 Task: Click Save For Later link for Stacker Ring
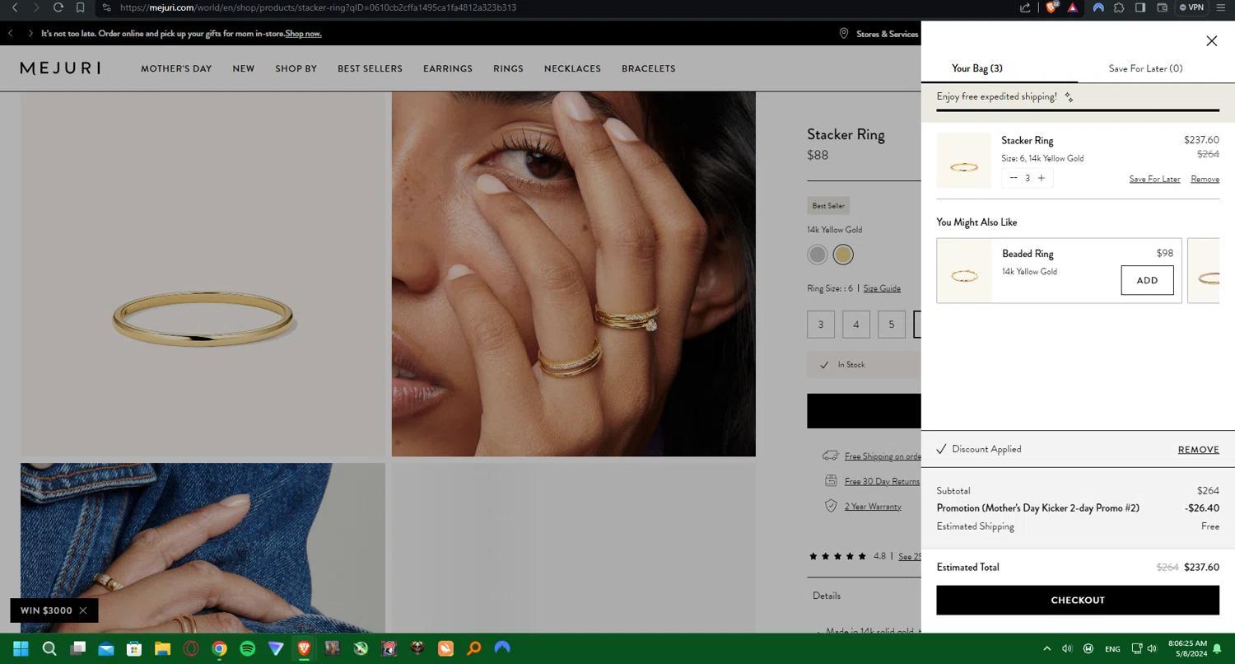(1154, 179)
